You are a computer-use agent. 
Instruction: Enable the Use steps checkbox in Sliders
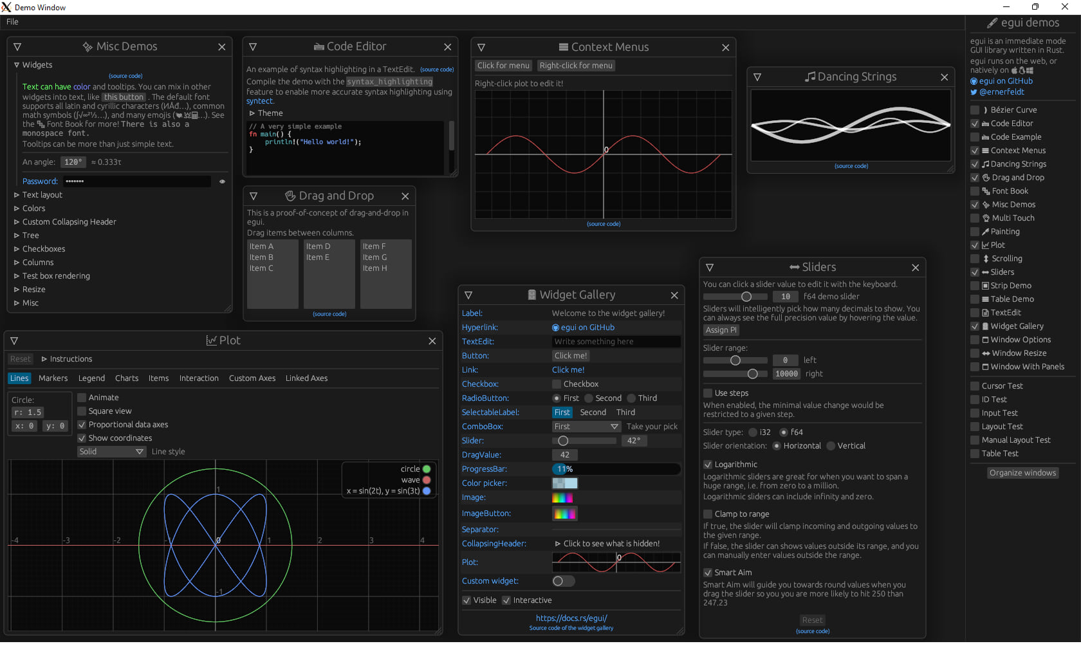click(x=707, y=392)
